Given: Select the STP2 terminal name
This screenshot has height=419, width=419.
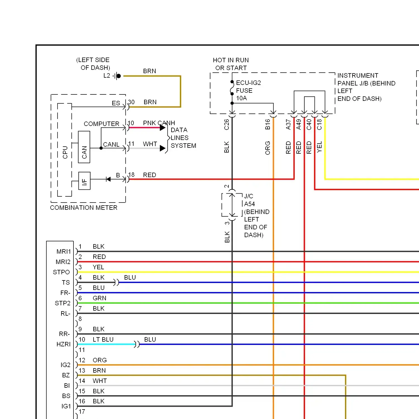Looking at the screenshot, I should point(63,303).
